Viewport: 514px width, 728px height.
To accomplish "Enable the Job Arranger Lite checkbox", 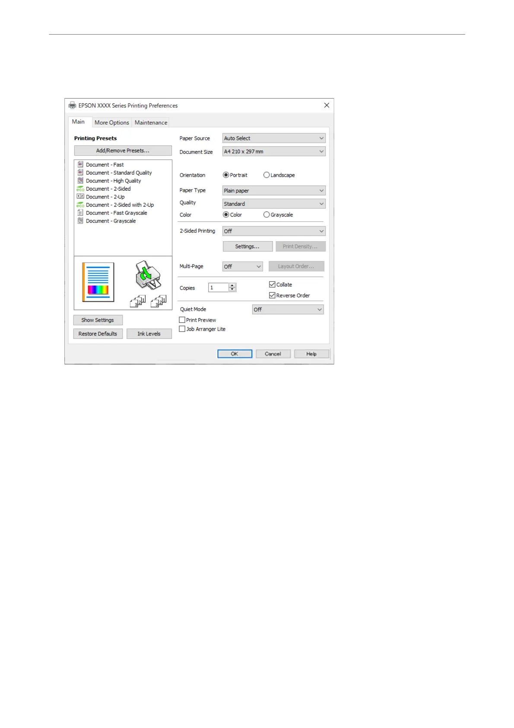I will (x=182, y=329).
